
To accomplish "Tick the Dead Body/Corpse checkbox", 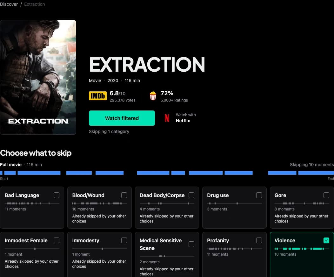I will pos(191,195).
